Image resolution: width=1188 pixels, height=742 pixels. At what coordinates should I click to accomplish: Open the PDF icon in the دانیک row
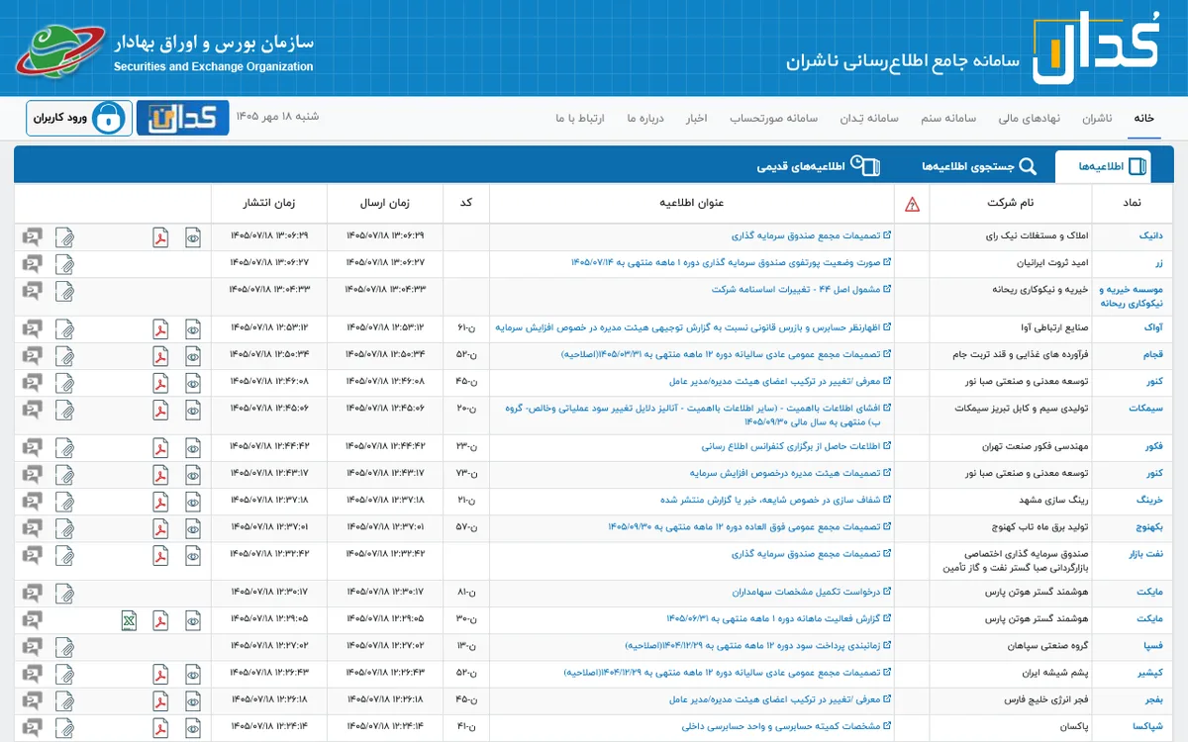click(160, 237)
